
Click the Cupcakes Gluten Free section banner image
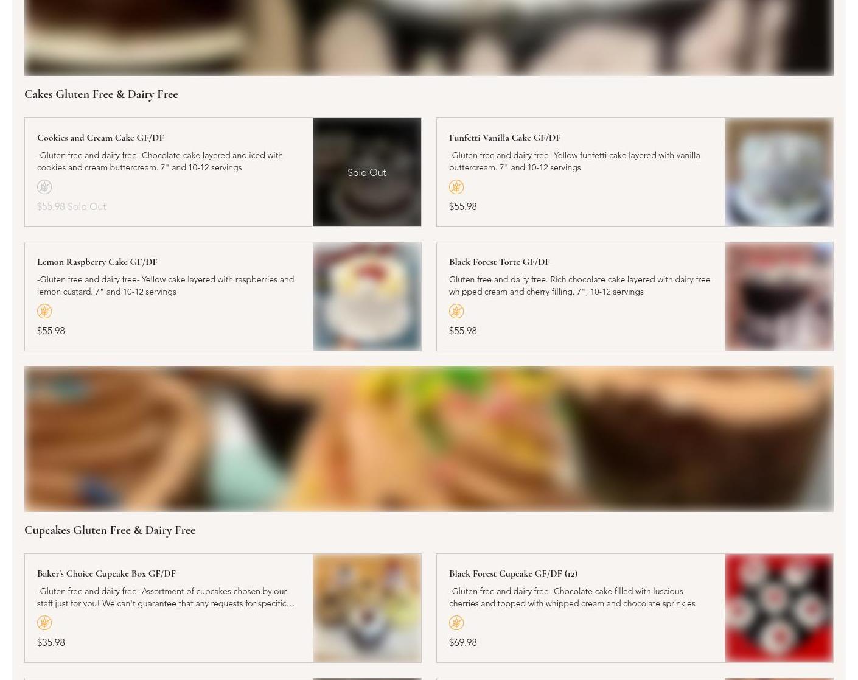(x=429, y=439)
